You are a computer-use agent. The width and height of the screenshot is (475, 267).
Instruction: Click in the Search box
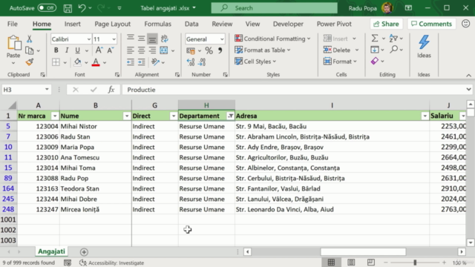click(274, 8)
